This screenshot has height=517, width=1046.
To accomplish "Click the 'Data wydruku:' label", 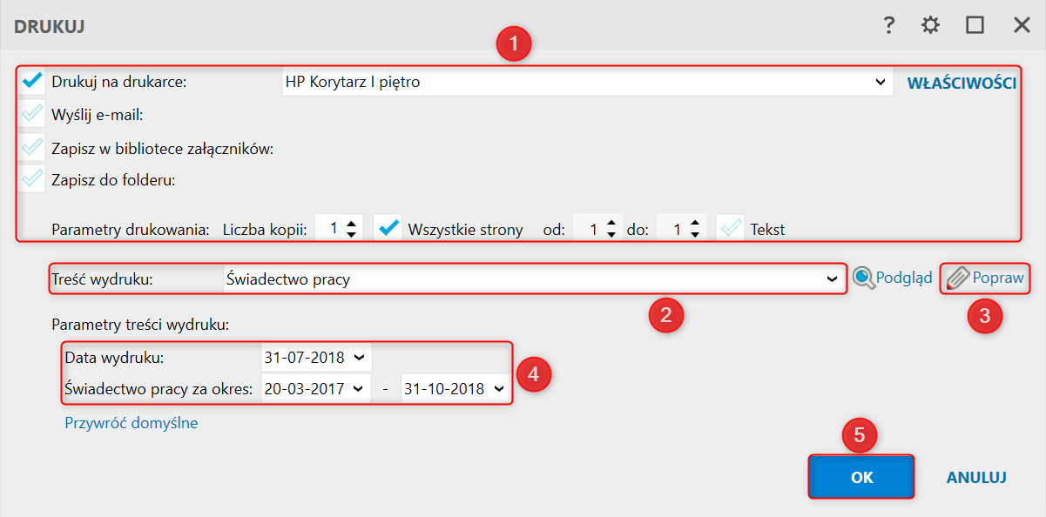I will point(114,358).
